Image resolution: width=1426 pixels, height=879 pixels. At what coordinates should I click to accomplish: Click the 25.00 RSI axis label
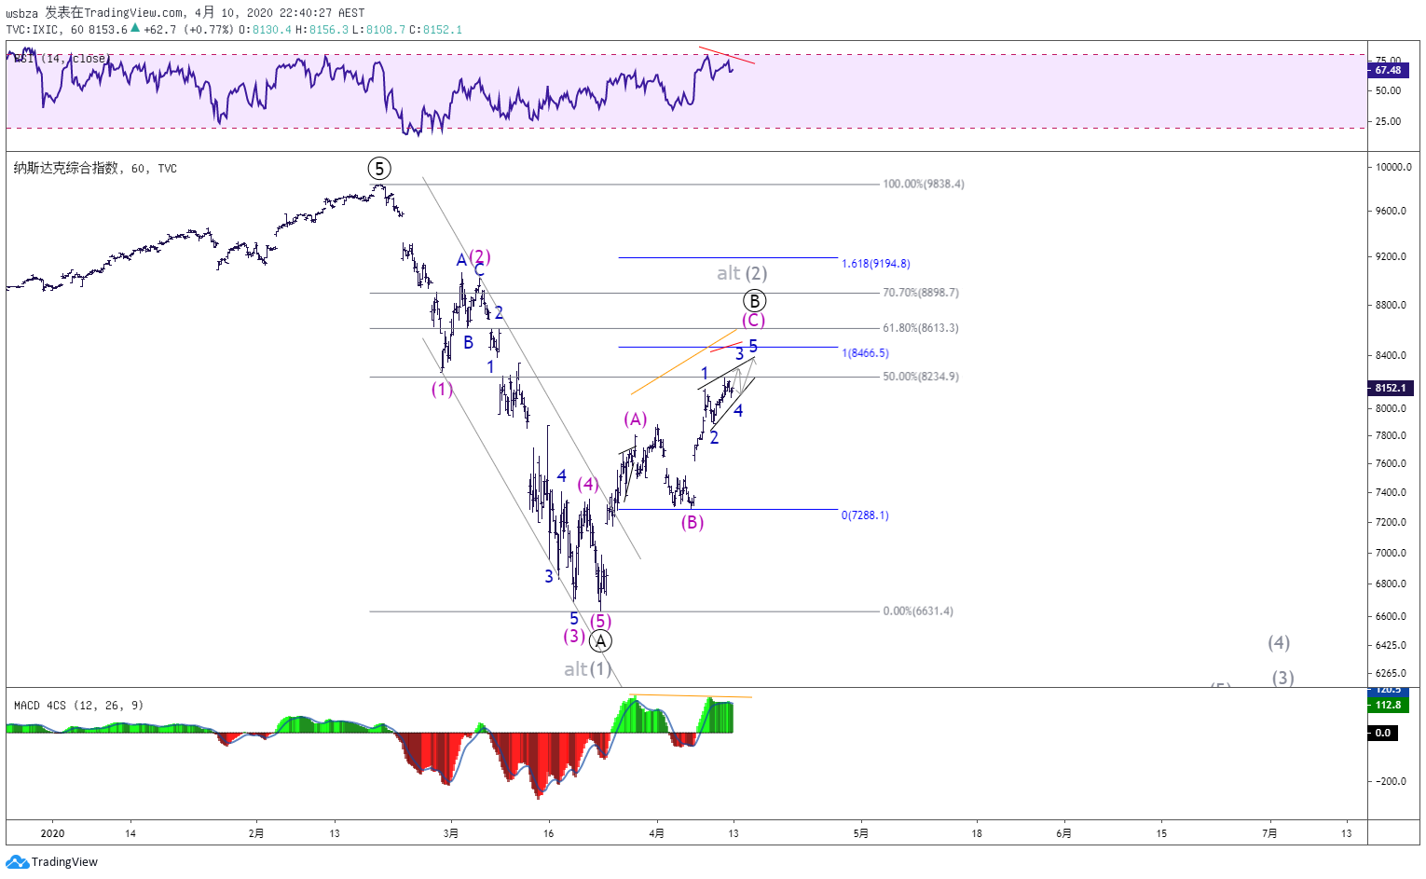point(1389,121)
